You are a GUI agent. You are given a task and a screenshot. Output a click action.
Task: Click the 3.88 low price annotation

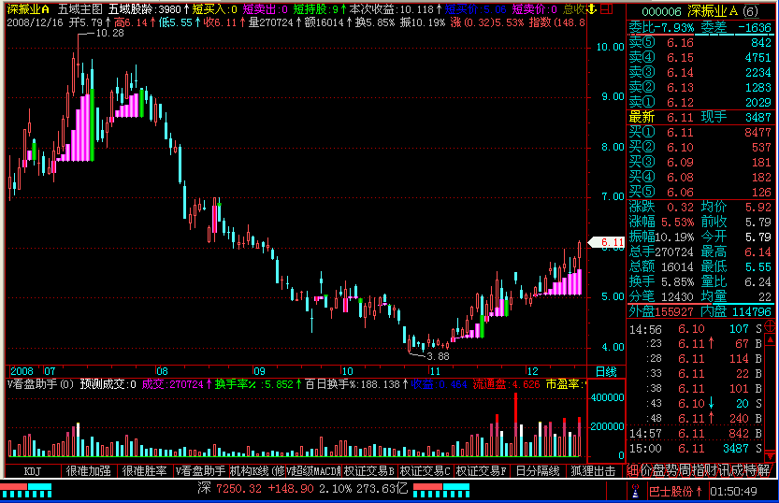point(438,356)
